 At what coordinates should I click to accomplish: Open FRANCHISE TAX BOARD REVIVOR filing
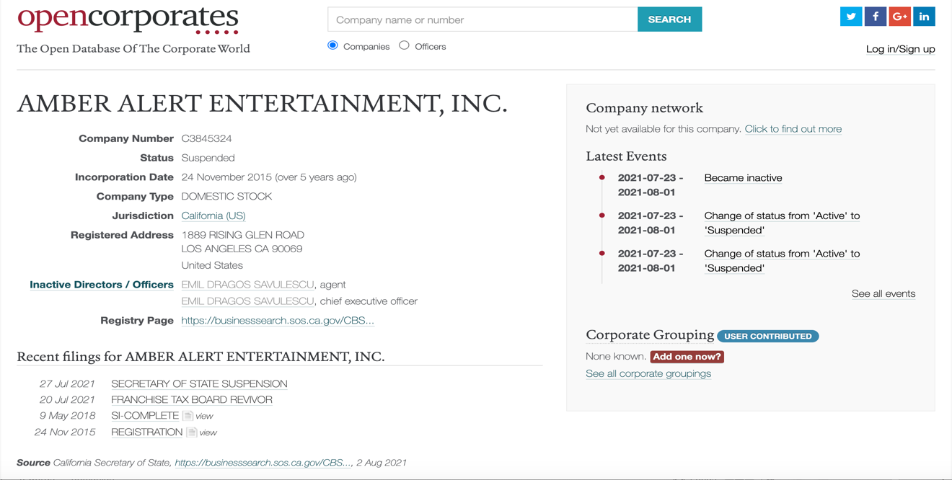[192, 400]
